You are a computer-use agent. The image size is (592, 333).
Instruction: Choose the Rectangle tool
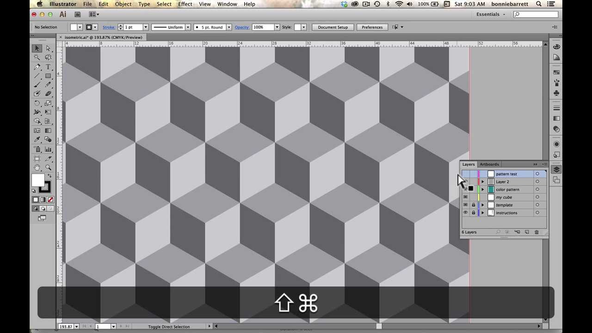[x=48, y=76]
